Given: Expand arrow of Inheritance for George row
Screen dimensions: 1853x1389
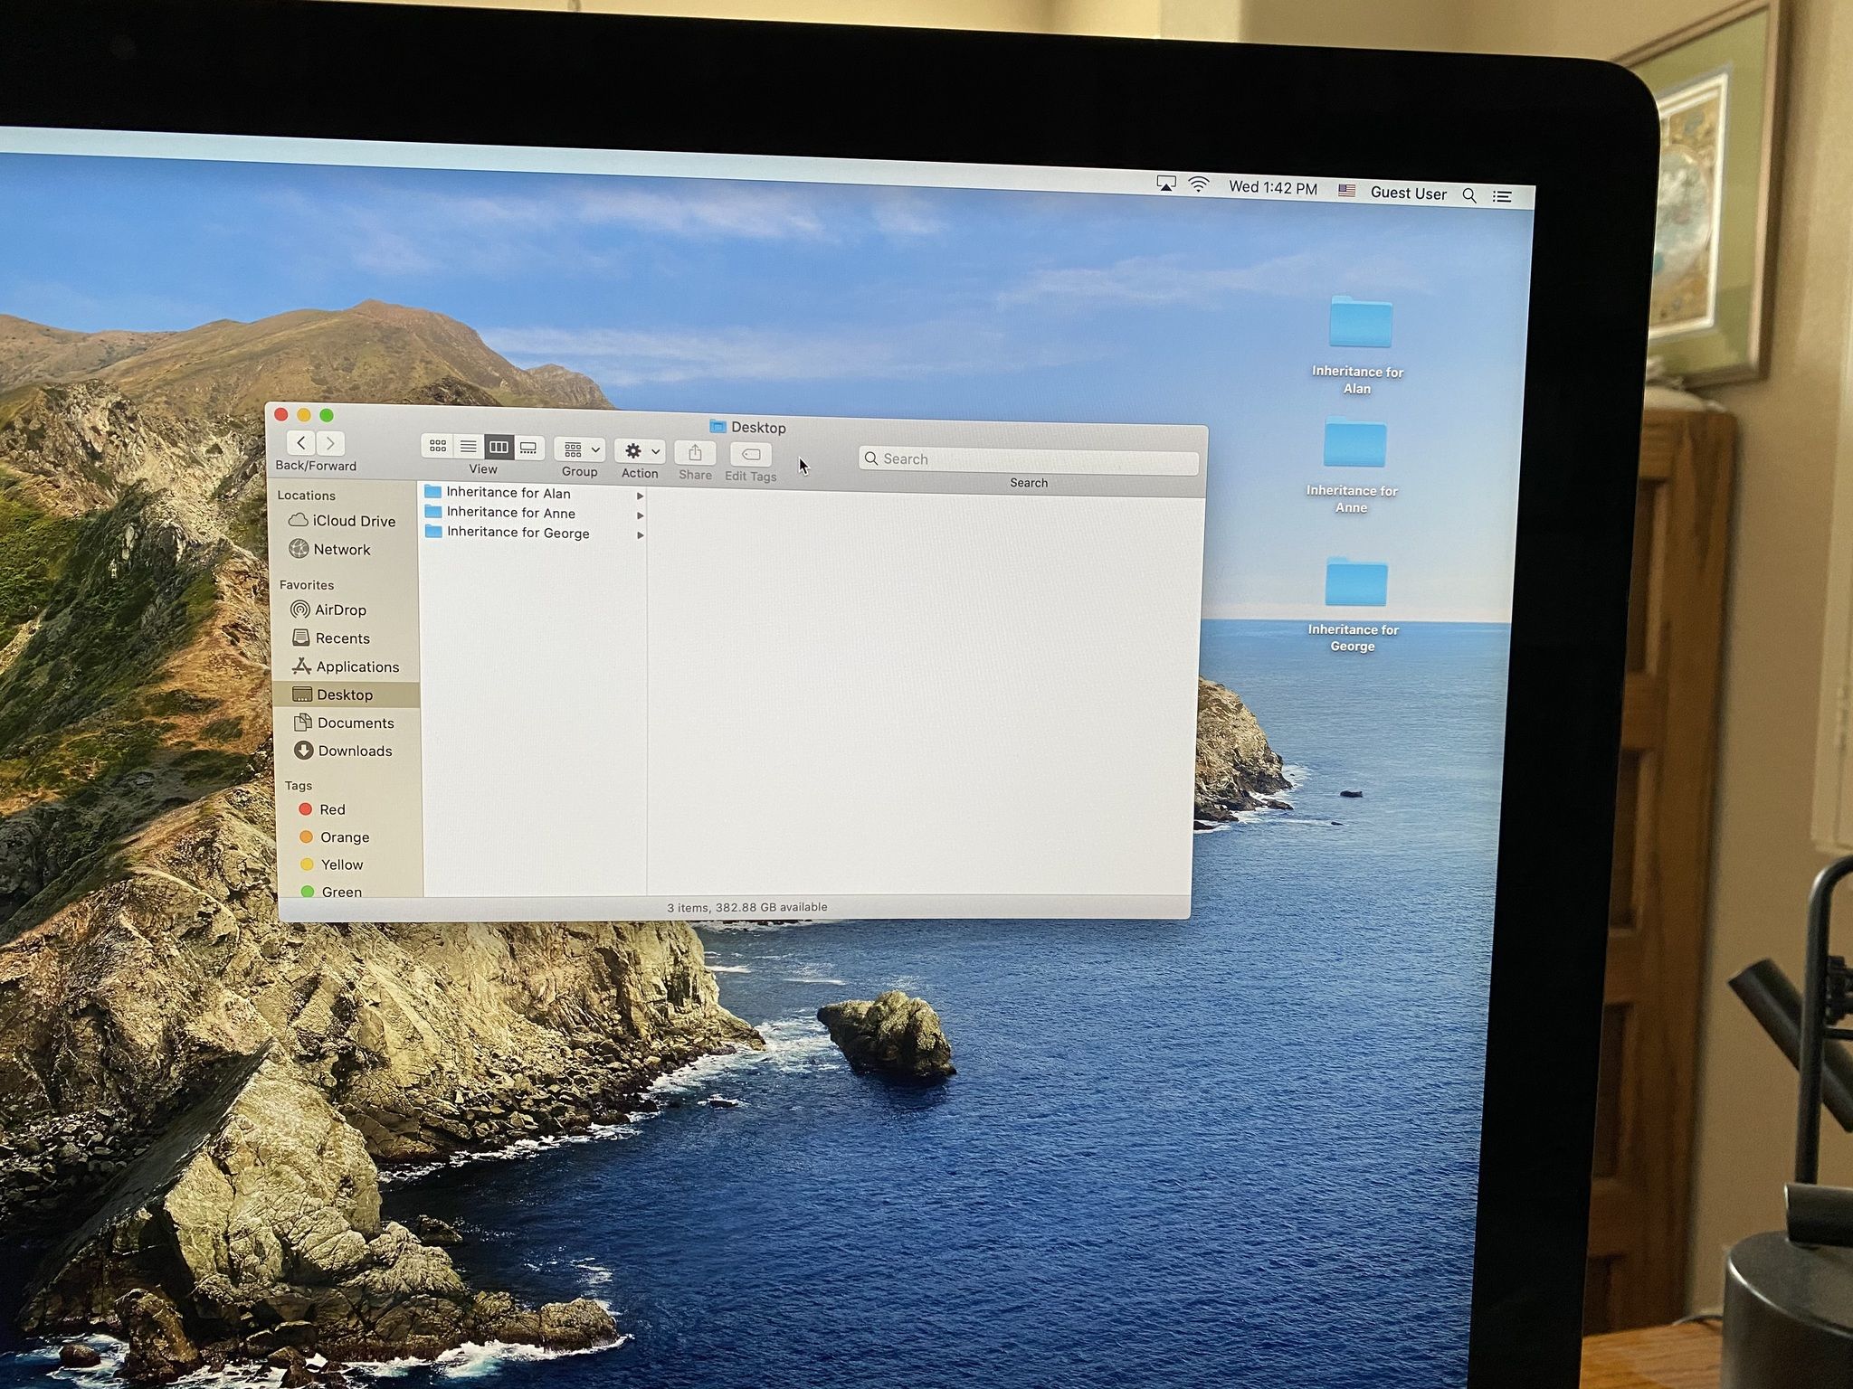Looking at the screenshot, I should point(640,535).
